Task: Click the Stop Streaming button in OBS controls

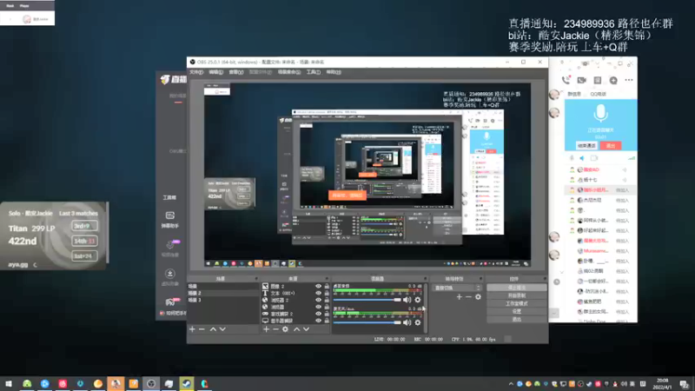Action: point(516,288)
